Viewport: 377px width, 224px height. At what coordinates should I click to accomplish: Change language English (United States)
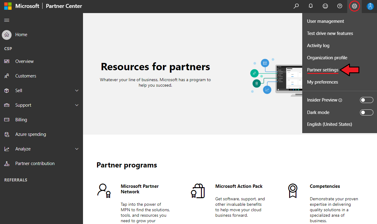coord(330,124)
